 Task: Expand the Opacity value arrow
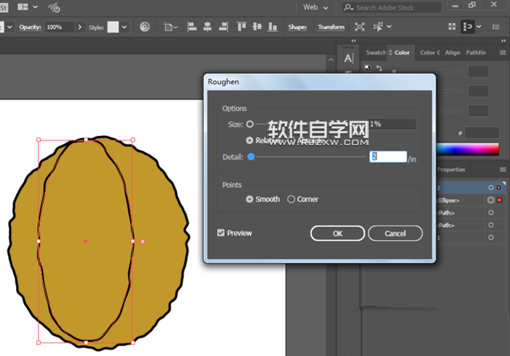click(79, 27)
